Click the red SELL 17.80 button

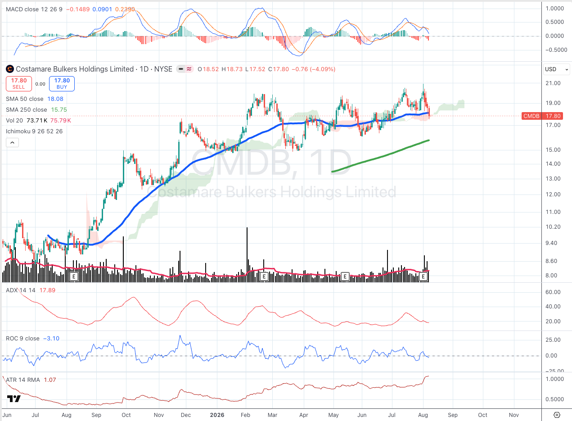pyautogui.click(x=18, y=84)
